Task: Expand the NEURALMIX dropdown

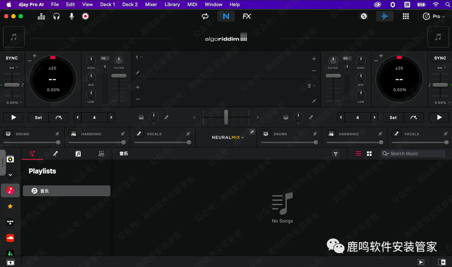Action: [228, 137]
